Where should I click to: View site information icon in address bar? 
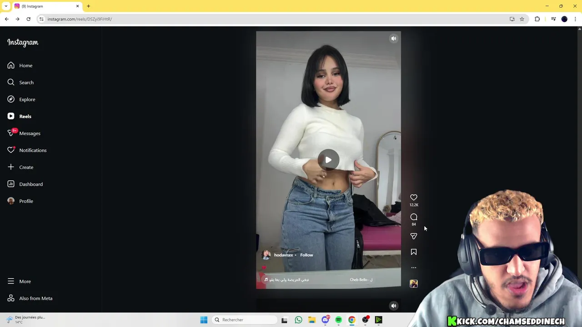(x=41, y=19)
